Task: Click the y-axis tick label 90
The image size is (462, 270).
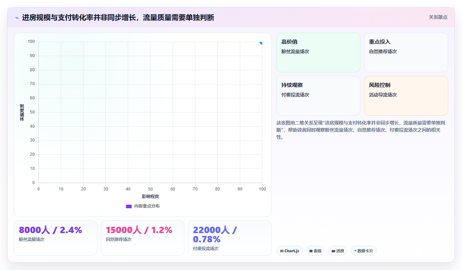Action: [x=32, y=56]
